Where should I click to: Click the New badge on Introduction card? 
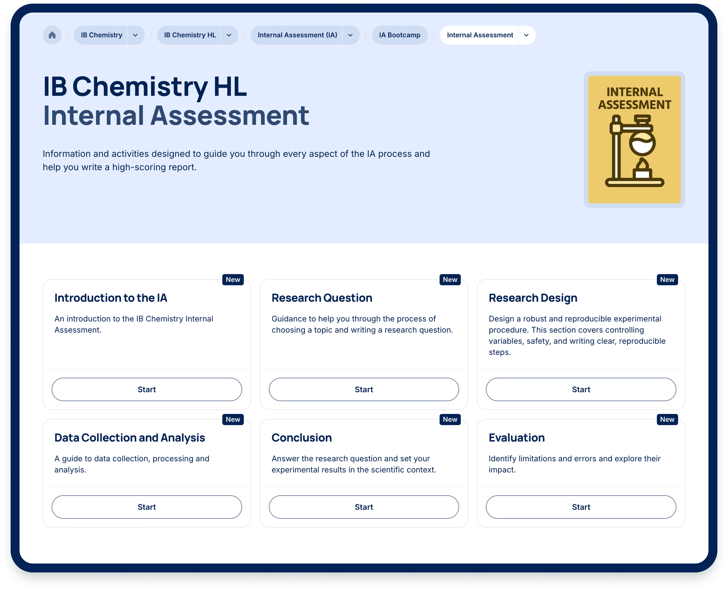[x=233, y=280]
